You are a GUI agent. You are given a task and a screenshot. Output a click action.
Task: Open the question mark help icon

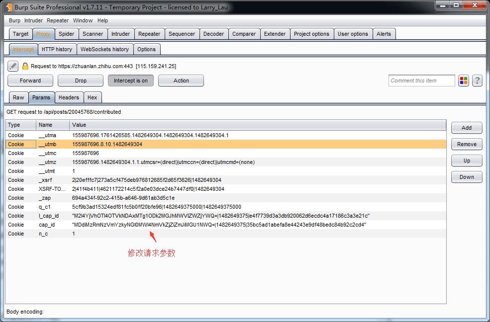coord(477,80)
